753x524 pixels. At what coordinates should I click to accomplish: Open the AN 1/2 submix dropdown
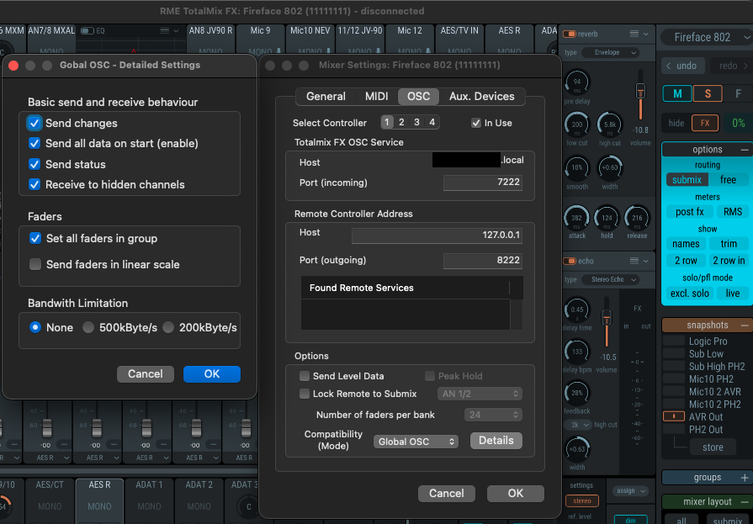(480, 394)
